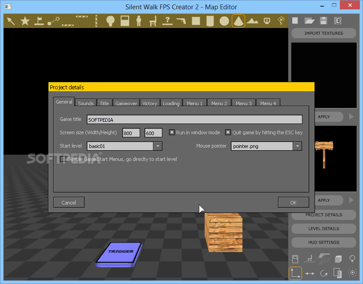Screen dimensions: 363x284
Task: Pick the character figure tool
Action: click(x=139, y=21)
